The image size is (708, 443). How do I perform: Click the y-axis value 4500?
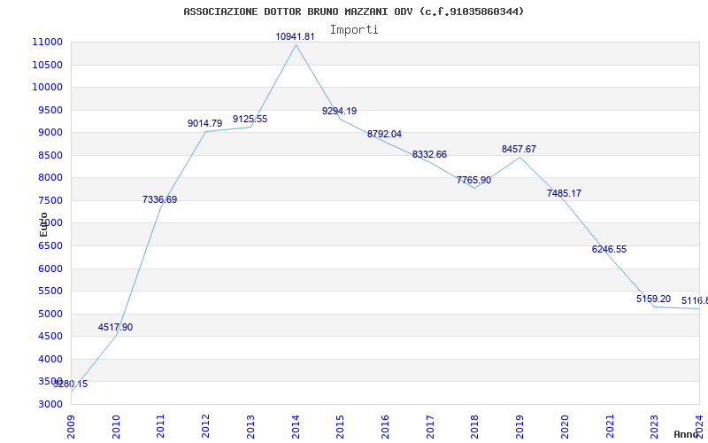click(x=50, y=337)
